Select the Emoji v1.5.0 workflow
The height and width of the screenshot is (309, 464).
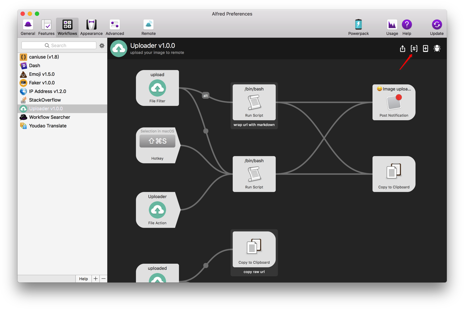pyautogui.click(x=62, y=74)
